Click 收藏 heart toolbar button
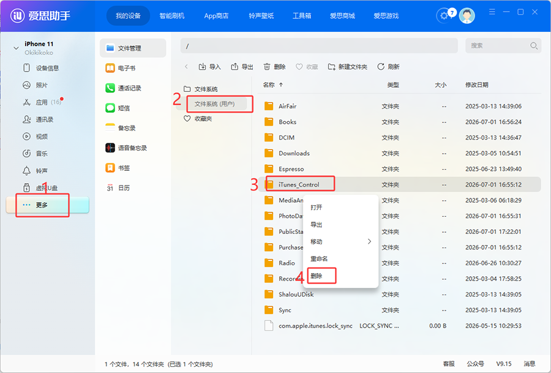 click(x=307, y=67)
